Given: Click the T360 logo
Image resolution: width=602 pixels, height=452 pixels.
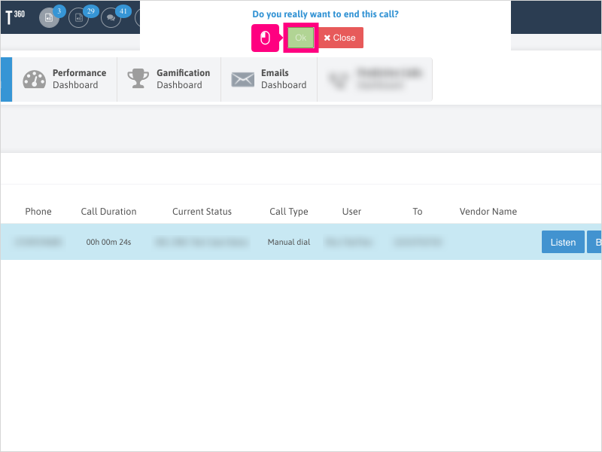Looking at the screenshot, I should pyautogui.click(x=15, y=17).
